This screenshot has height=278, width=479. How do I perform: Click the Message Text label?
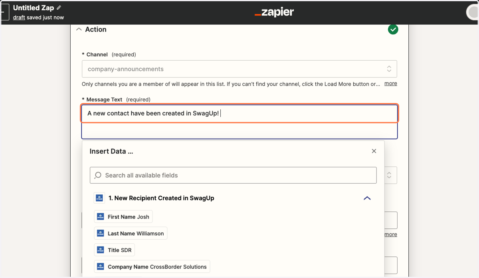105,99
